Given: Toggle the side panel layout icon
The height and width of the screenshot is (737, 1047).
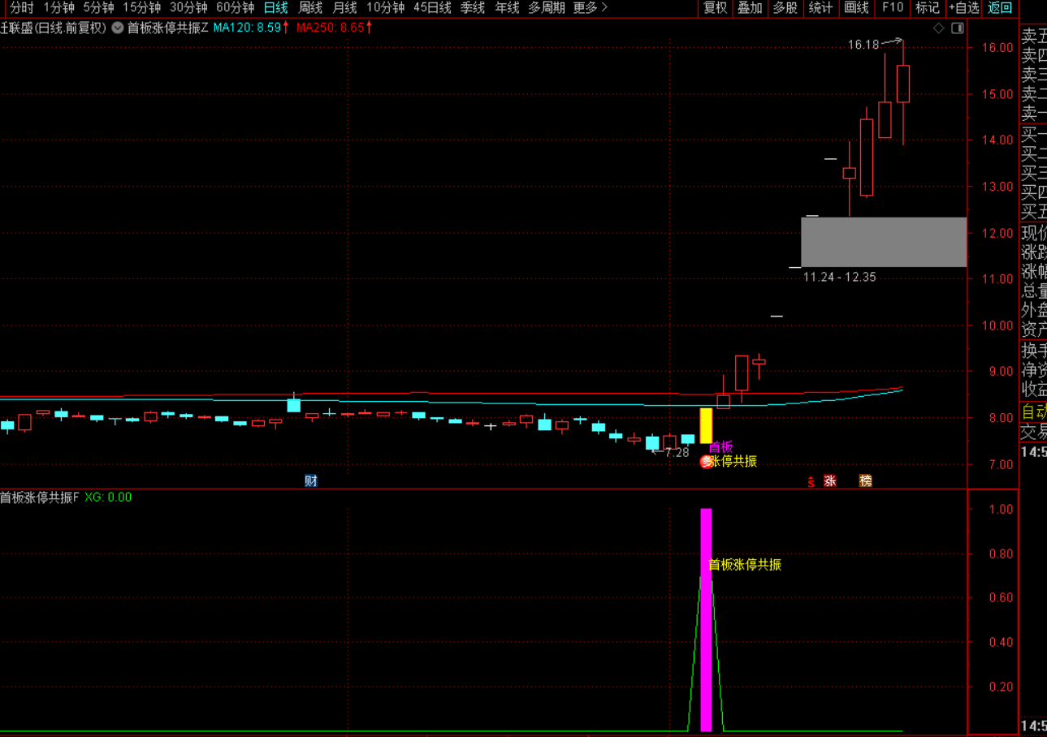Looking at the screenshot, I should tap(958, 28).
